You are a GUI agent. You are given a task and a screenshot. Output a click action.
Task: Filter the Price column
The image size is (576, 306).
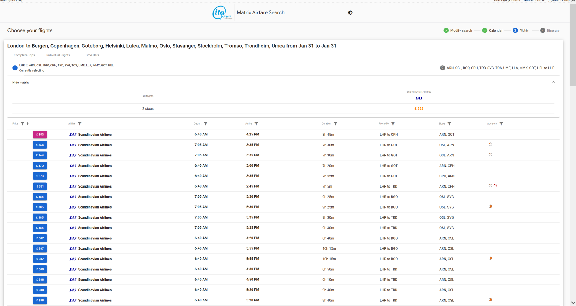(22, 123)
